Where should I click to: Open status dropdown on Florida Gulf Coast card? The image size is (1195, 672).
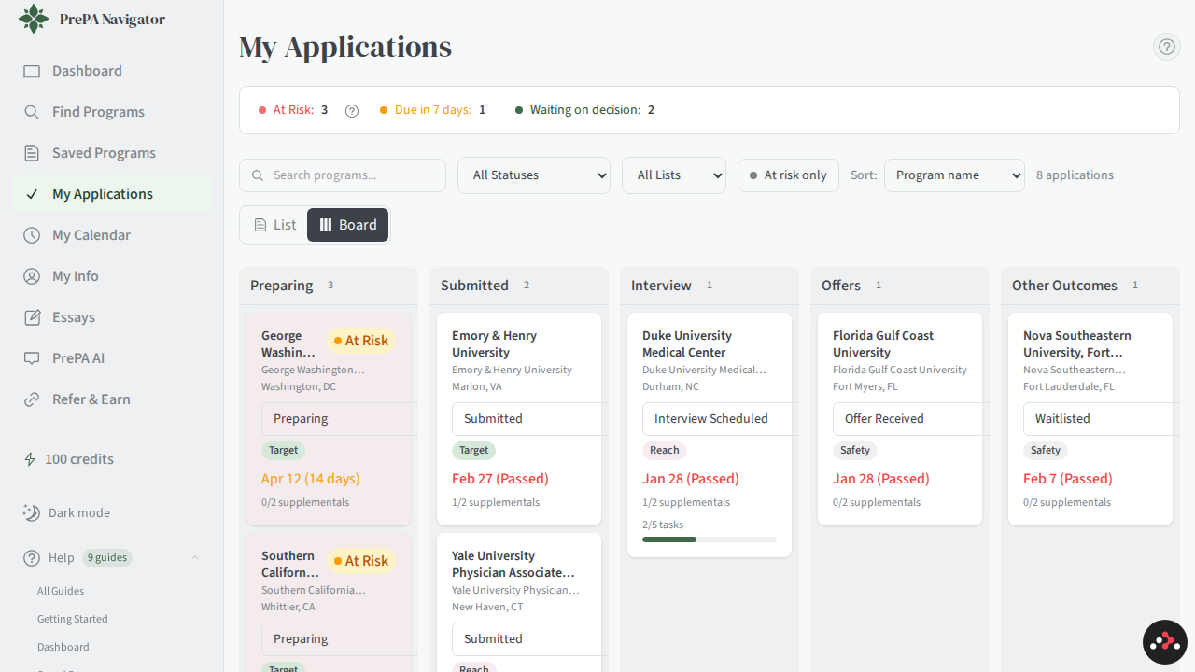tap(909, 419)
